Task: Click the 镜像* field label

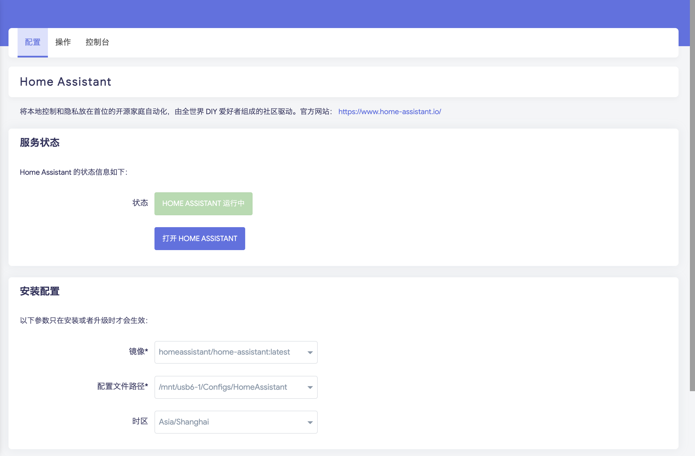Action: [138, 351]
